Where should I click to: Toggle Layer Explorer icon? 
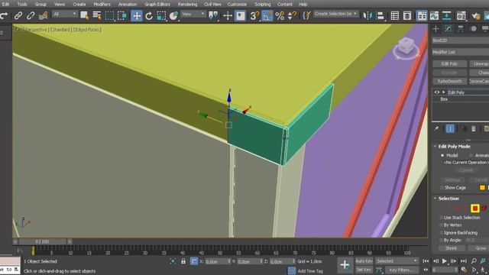point(407,15)
